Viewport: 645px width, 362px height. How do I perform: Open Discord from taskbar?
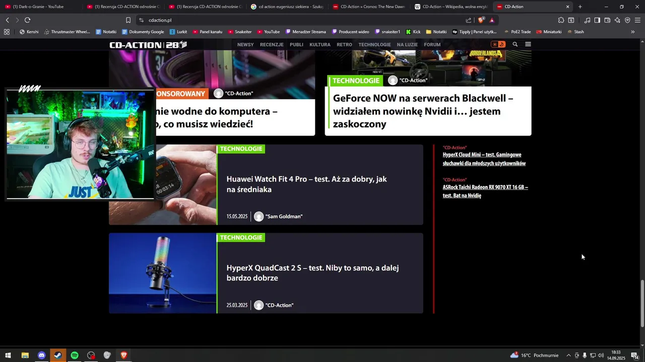pos(41,355)
